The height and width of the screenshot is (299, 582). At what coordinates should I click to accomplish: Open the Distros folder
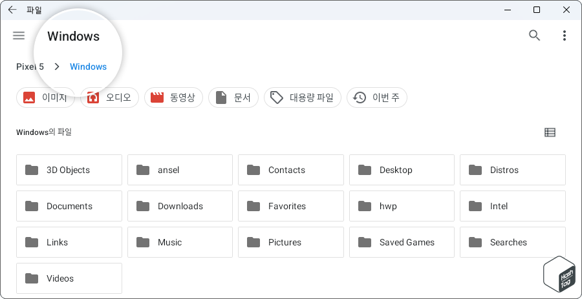pyautogui.click(x=513, y=170)
